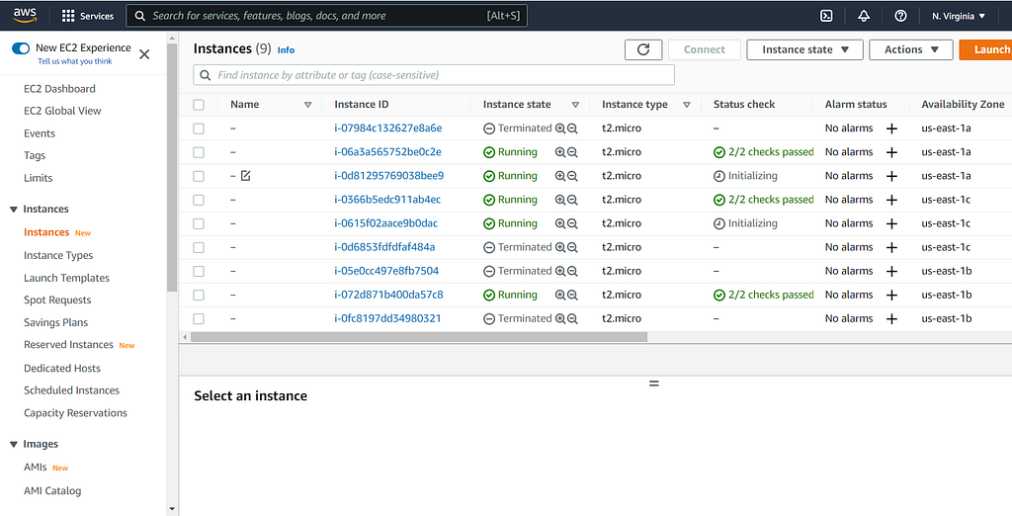Screen dimensions: 1012x516
Task: Collapse the Images sidebar section
Action: click(14, 444)
